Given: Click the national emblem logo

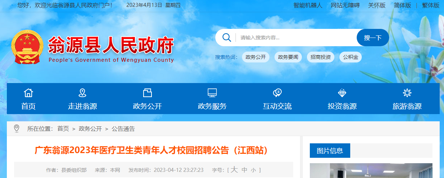Looking at the screenshot, I should click(27, 47).
